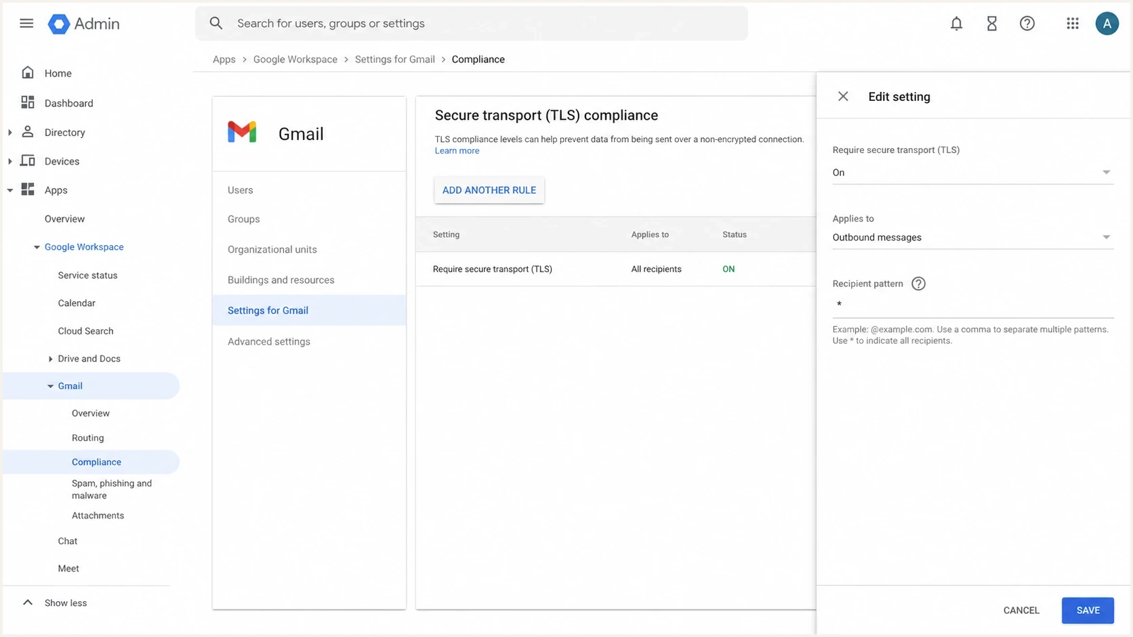Click the CANCEL button
1133x637 pixels.
[1021, 610]
